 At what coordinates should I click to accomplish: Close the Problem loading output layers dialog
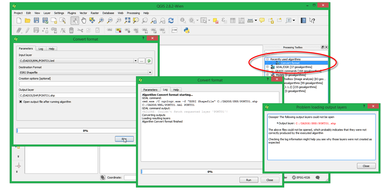366,166
